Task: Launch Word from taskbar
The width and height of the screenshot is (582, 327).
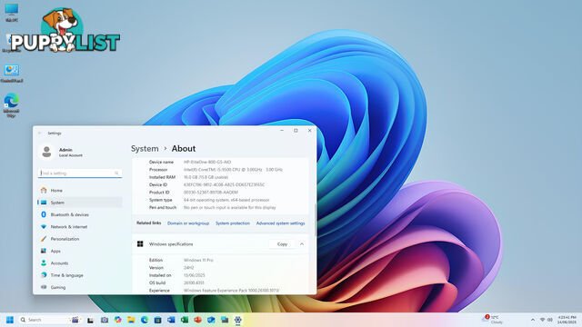Action: click(171, 320)
